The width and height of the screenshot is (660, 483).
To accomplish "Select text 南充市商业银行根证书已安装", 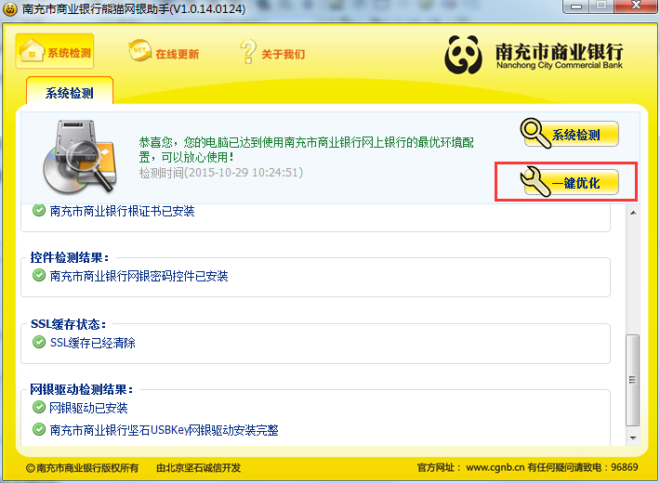I will coord(122,211).
